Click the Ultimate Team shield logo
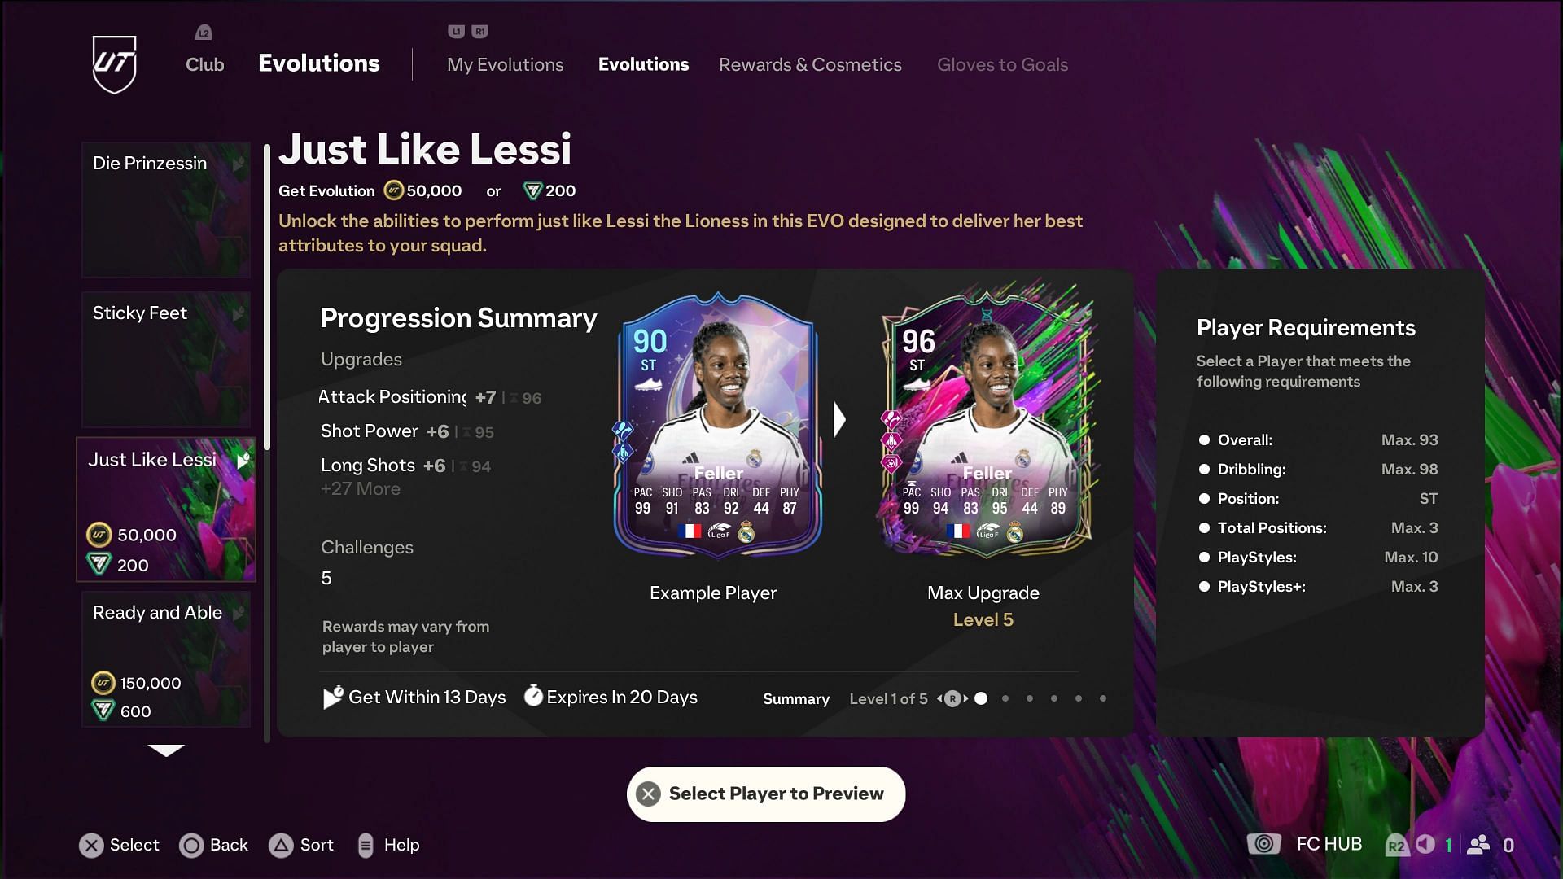1563x879 pixels. pyautogui.click(x=114, y=64)
